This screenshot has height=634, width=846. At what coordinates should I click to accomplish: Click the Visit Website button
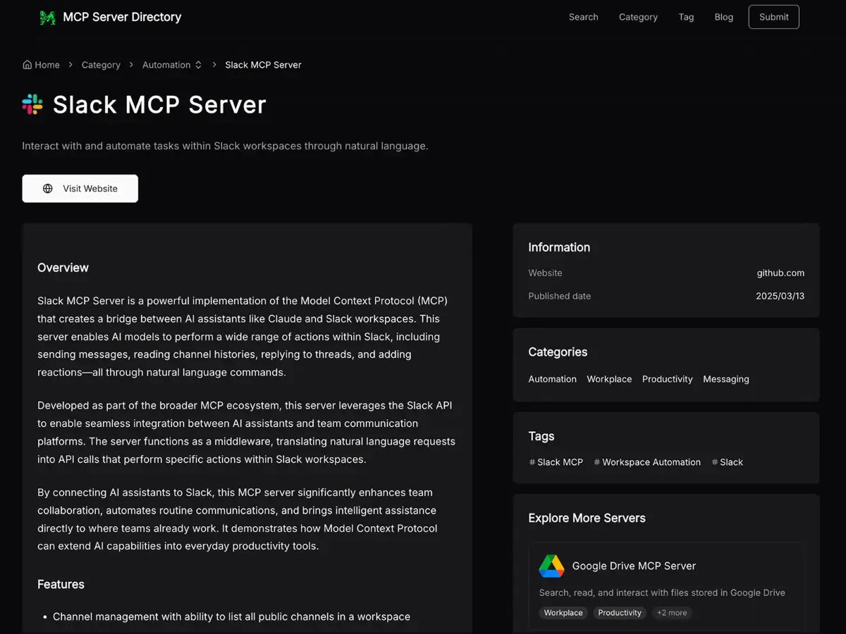pyautogui.click(x=80, y=188)
